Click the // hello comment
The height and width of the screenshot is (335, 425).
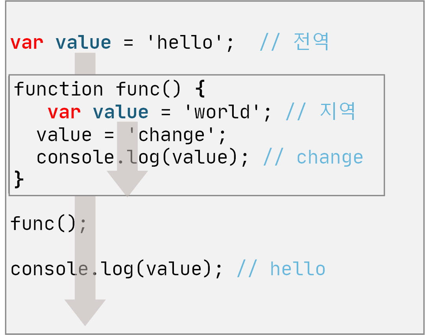pos(281,269)
